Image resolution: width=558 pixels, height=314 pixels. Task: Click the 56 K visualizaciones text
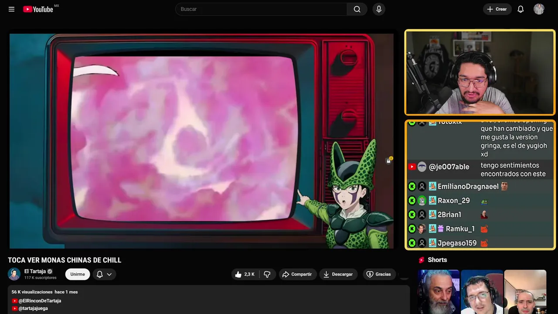pyautogui.click(x=32, y=292)
